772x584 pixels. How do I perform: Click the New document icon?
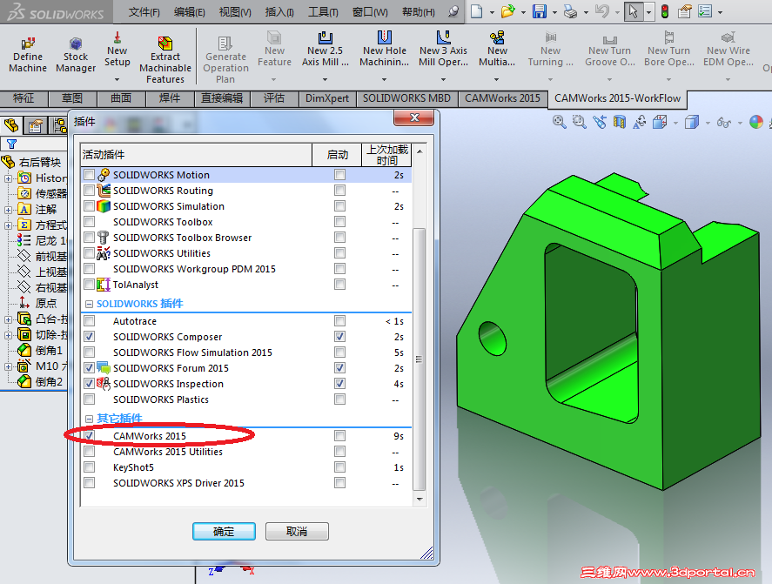pyautogui.click(x=477, y=10)
